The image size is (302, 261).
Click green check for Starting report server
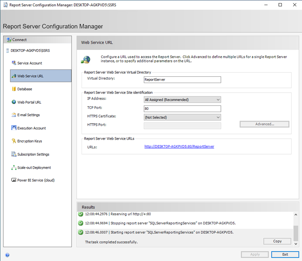[81, 232]
